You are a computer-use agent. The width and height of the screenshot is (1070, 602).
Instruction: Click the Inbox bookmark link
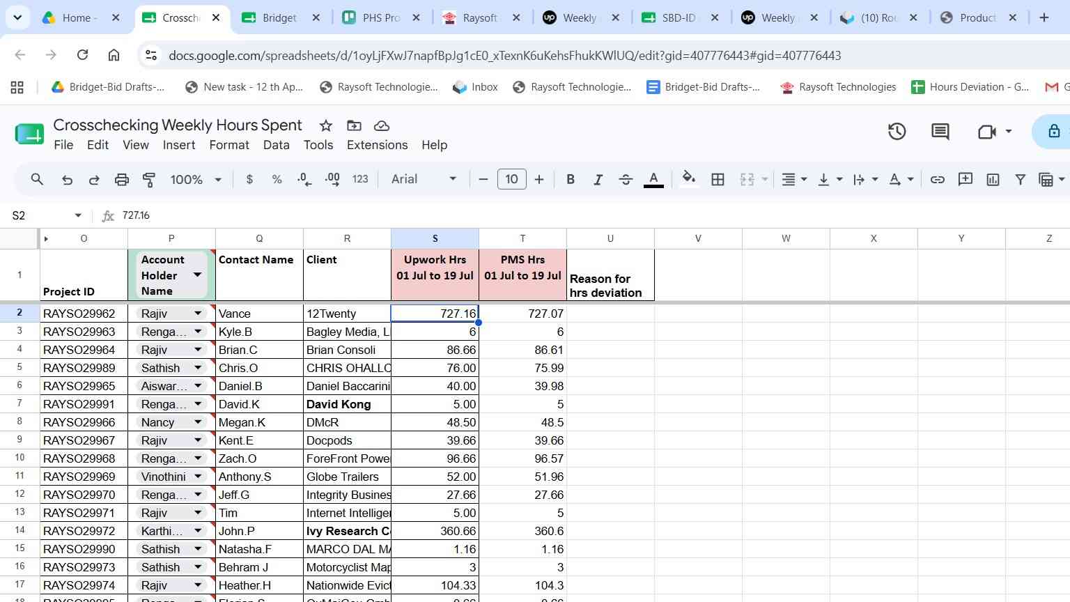click(475, 87)
